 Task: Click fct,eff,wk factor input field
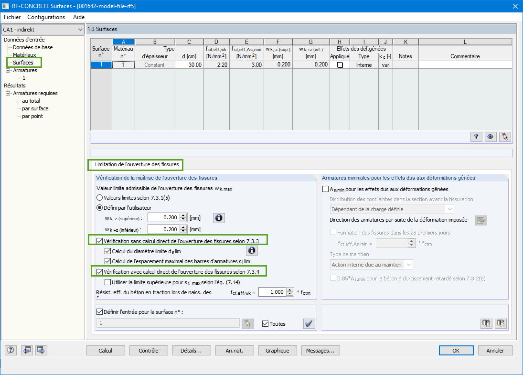point(273,292)
